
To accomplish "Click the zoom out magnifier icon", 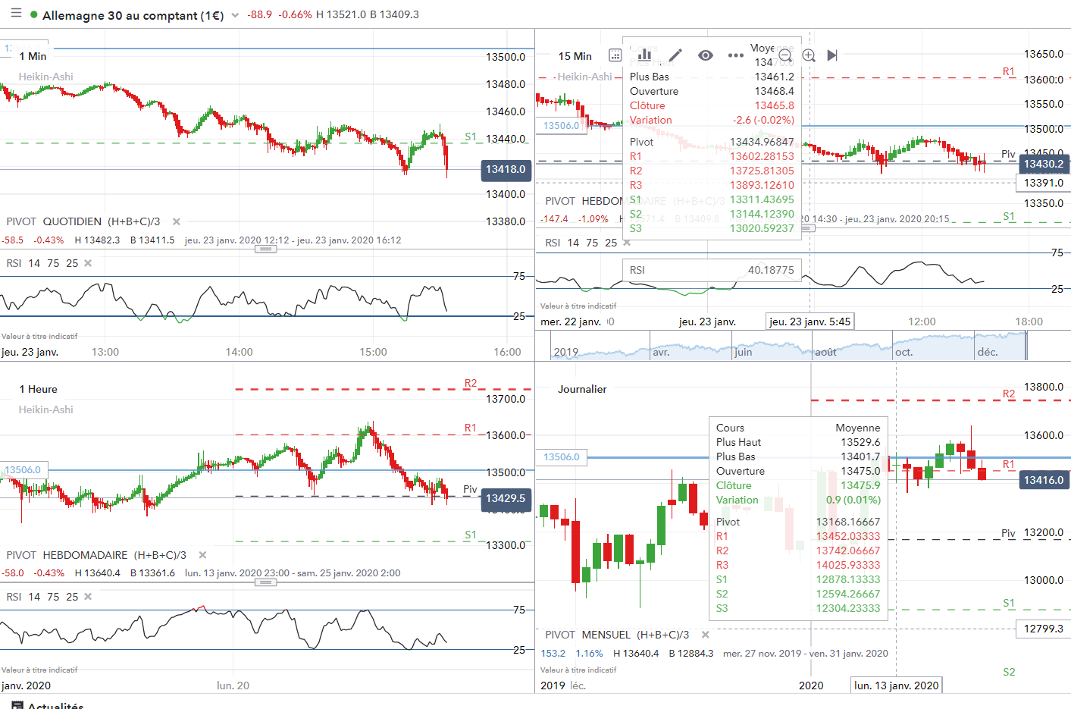I will [x=785, y=55].
